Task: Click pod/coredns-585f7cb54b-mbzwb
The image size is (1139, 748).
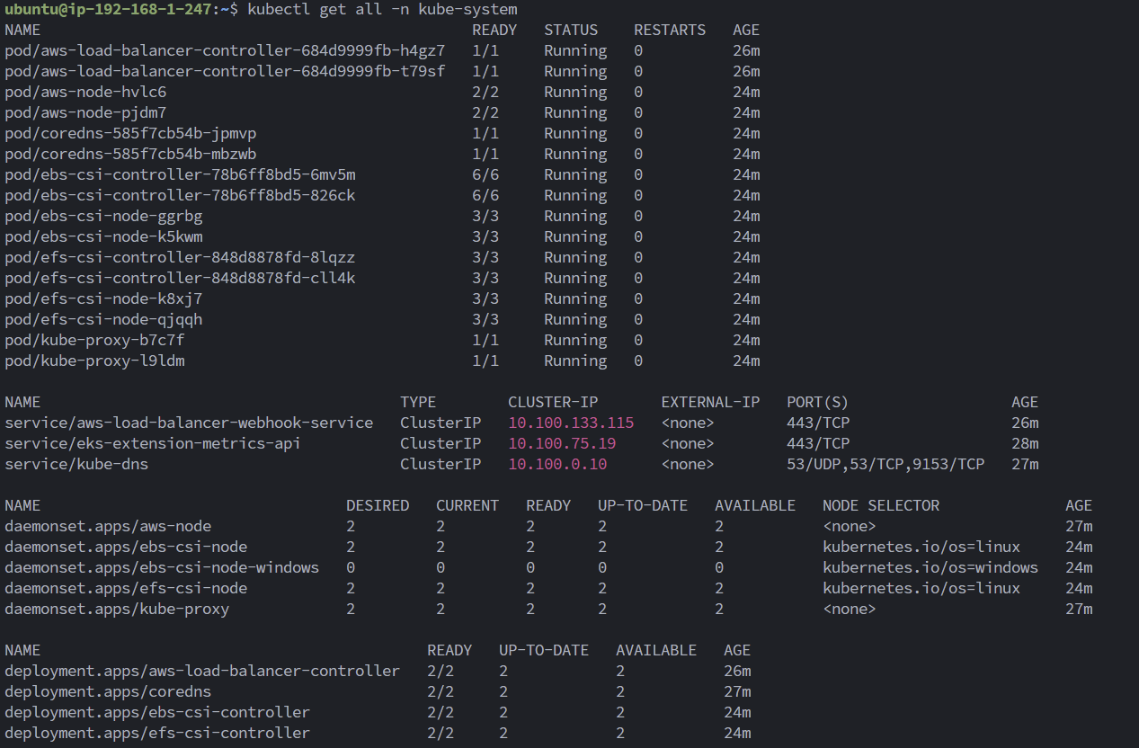Action: [x=130, y=154]
